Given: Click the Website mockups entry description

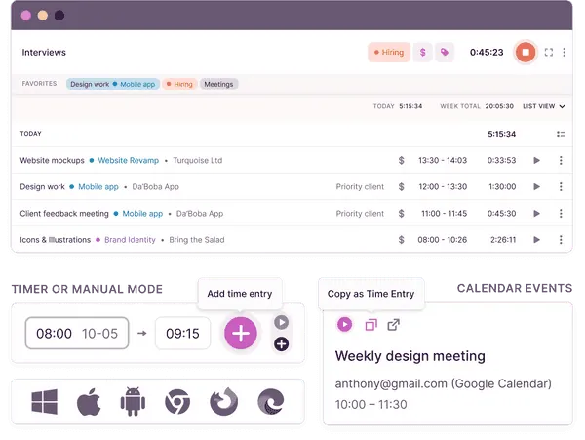Looking at the screenshot, I should point(52,160).
